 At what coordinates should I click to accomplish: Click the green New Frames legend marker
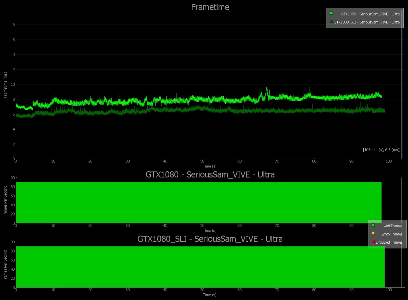click(x=373, y=225)
